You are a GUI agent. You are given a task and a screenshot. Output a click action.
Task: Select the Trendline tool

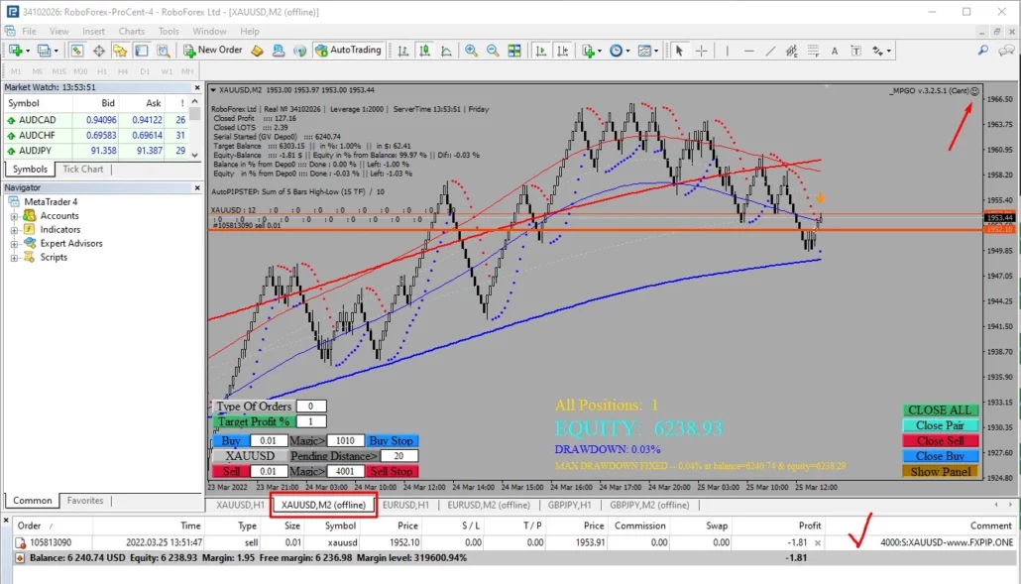coord(770,51)
